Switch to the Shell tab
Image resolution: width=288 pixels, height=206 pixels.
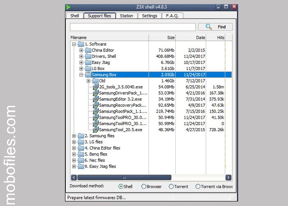74,16
